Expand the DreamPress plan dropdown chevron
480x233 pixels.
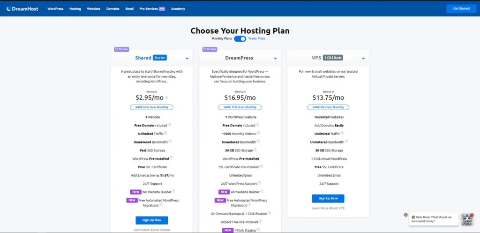click(x=275, y=58)
